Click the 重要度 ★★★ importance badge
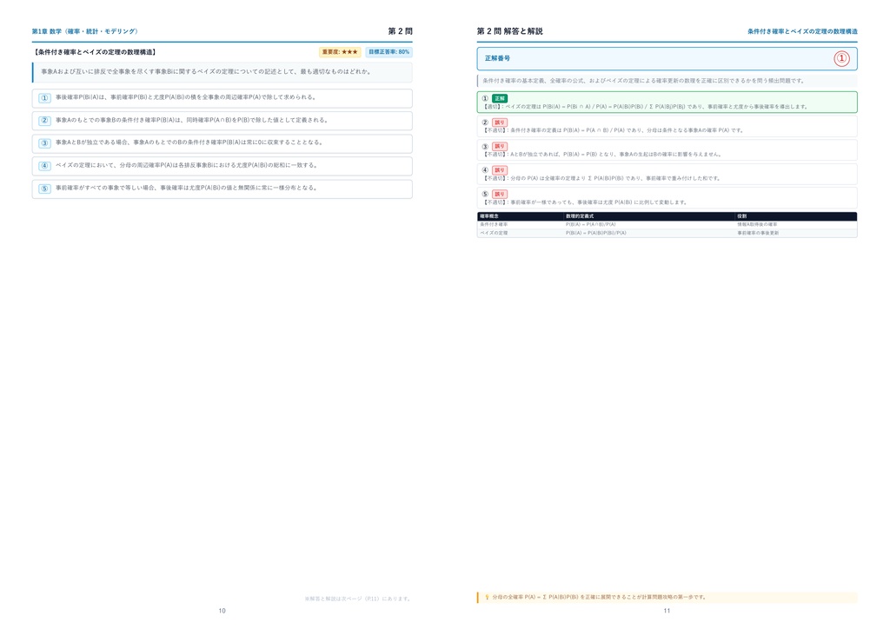 [x=340, y=52]
